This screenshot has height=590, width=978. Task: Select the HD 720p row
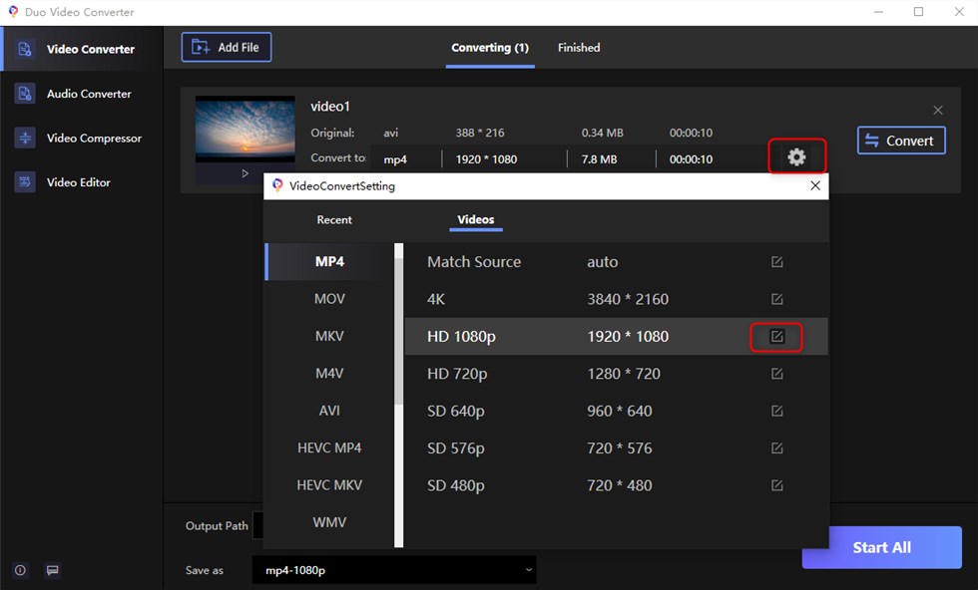pos(617,374)
